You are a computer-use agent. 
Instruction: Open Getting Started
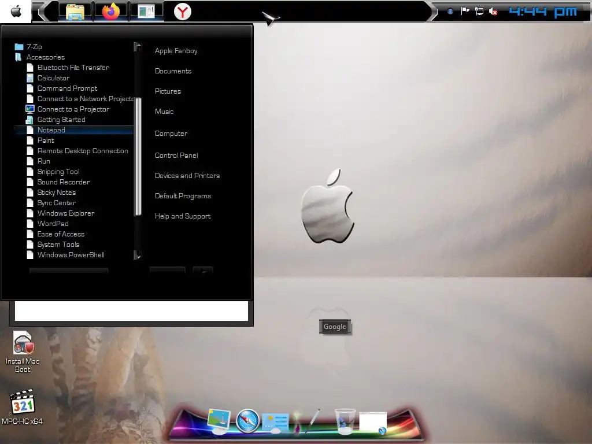pyautogui.click(x=61, y=119)
